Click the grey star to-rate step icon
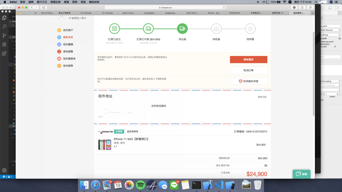The height and width of the screenshot is (192, 342). (250, 28)
